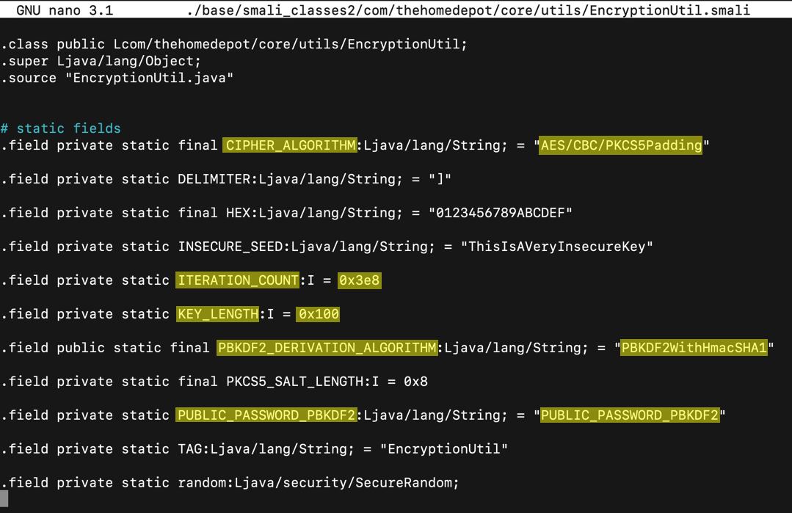
Task: Click the HEX field name
Action: 238,213
